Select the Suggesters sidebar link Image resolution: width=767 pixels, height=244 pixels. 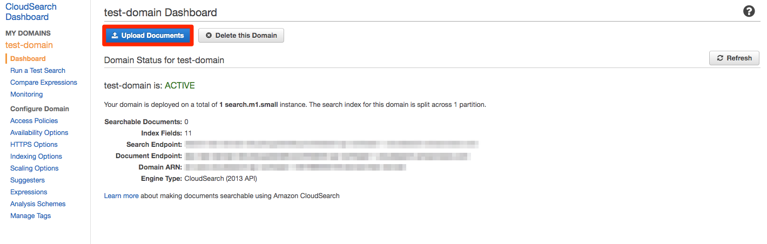pyautogui.click(x=28, y=180)
